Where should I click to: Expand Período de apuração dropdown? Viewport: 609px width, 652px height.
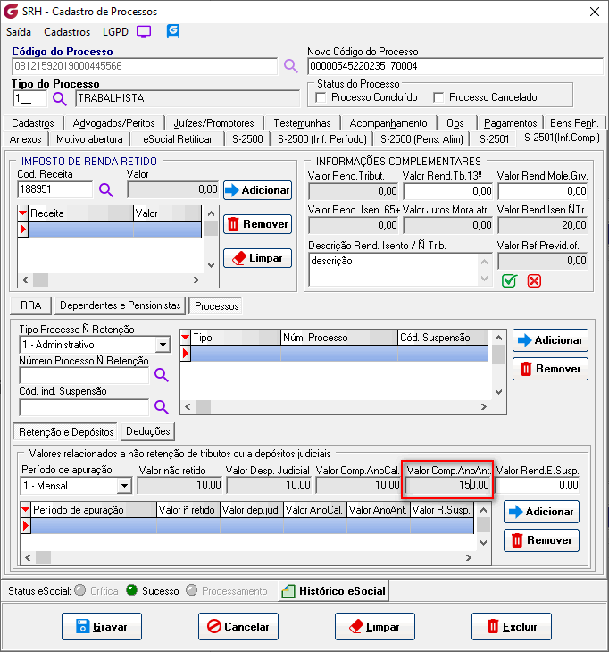tap(123, 486)
